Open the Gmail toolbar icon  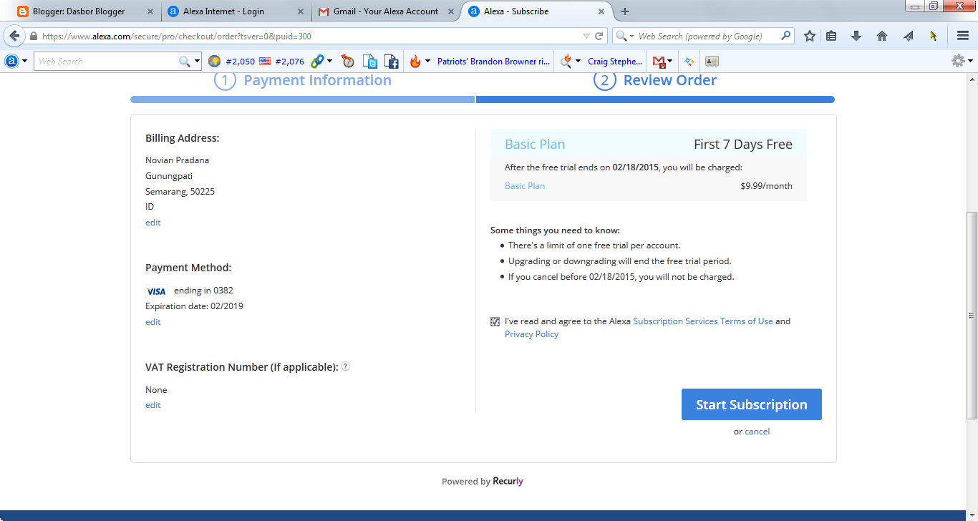[x=659, y=62]
